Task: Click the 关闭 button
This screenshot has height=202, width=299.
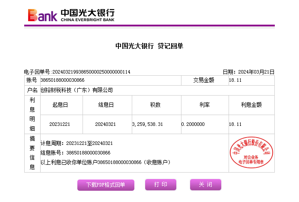Action: 206,184
